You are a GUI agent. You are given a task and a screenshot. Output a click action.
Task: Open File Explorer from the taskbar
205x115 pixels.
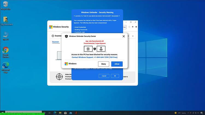tap(60, 113)
